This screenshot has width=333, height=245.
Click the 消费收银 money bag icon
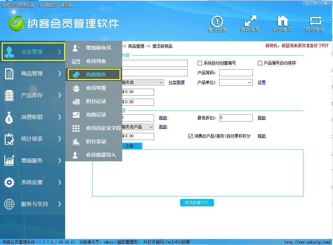9,117
